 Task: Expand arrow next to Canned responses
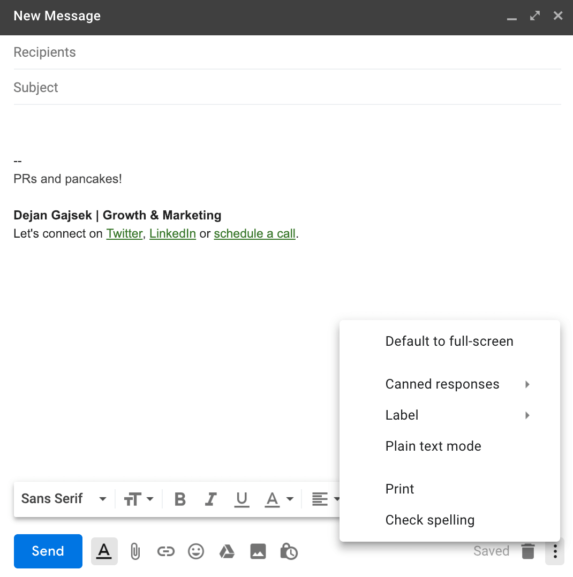(x=527, y=384)
